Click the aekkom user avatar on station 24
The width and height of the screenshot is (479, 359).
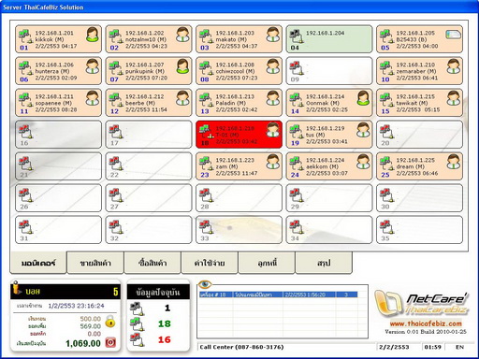pos(363,162)
